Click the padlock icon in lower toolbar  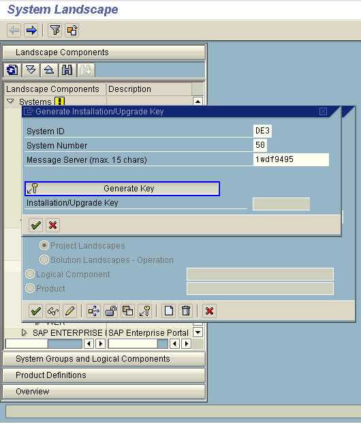[x=111, y=311]
